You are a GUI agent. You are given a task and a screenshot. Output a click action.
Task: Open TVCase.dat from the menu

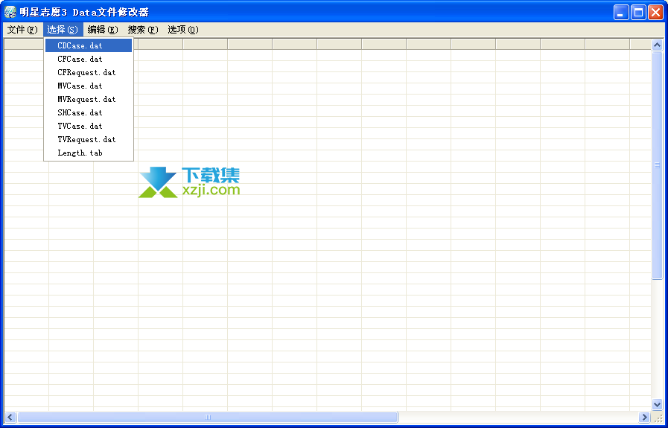pyautogui.click(x=89, y=126)
